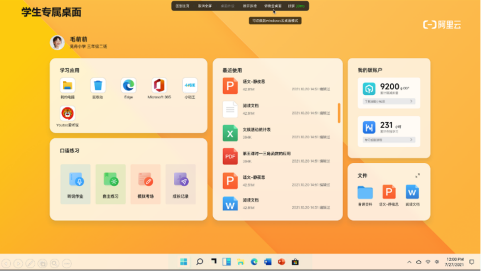Open PowerPoint on the taskbar
This screenshot has height=271, width=481.
point(281,262)
